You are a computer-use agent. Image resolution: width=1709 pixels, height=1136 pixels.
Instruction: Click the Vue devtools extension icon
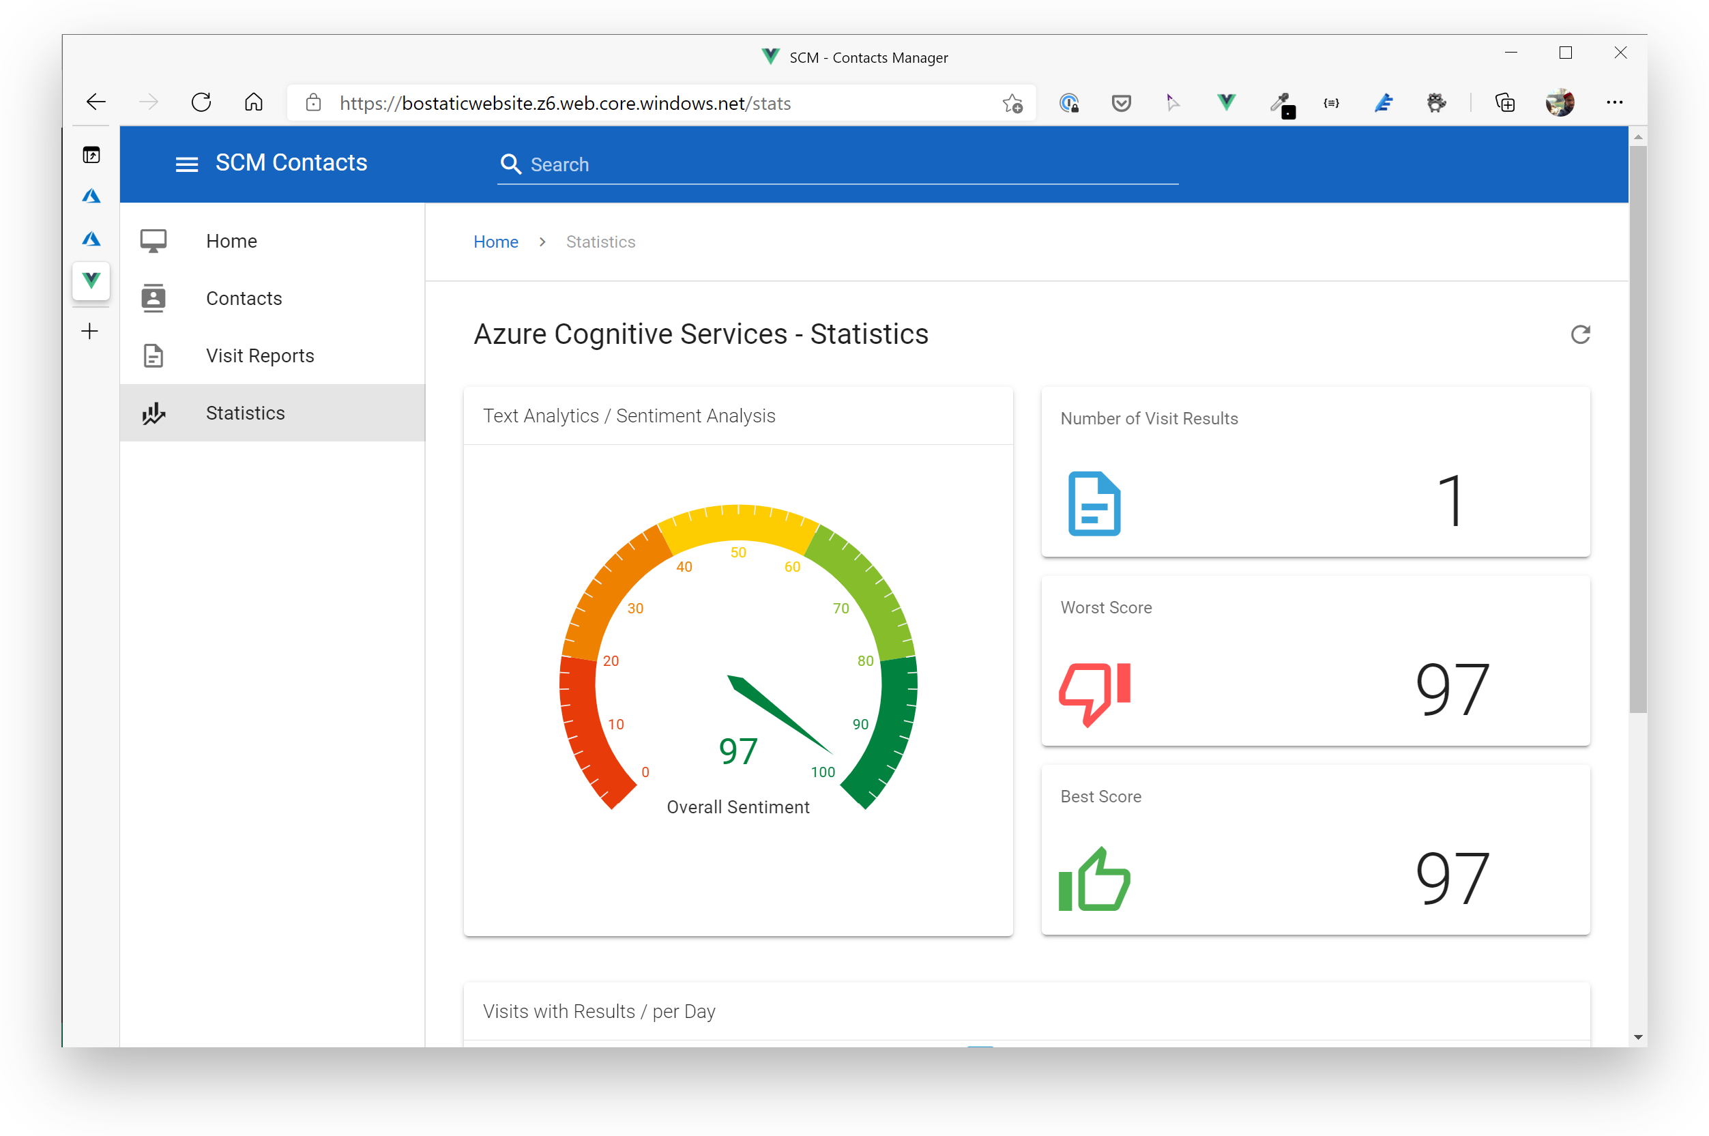point(1226,103)
